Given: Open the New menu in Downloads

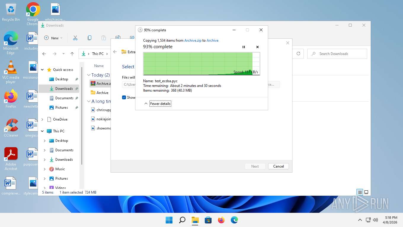Looking at the screenshot, I should tap(53, 38).
